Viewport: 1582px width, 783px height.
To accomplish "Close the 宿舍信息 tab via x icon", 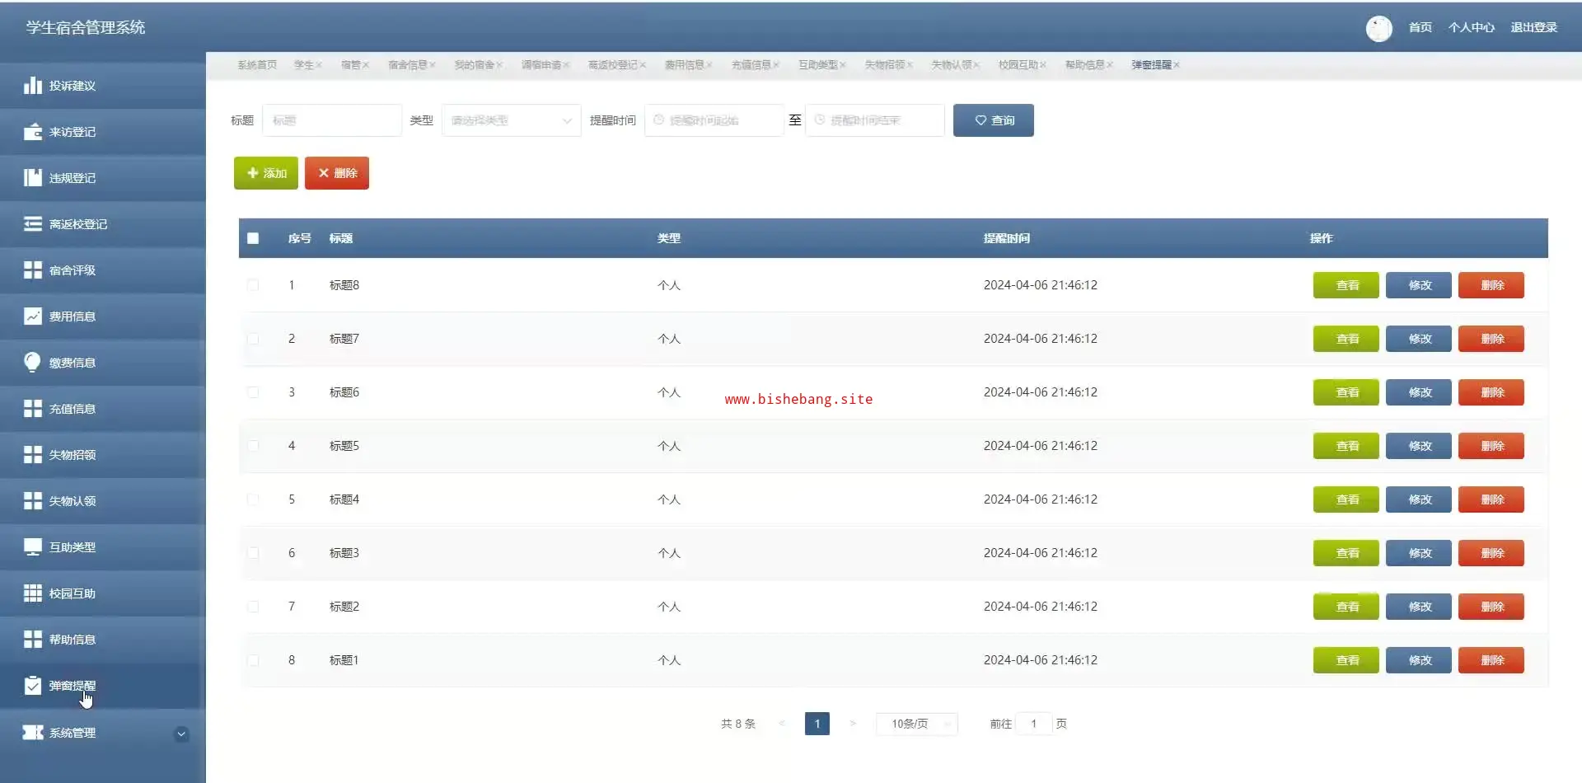I will pyautogui.click(x=432, y=65).
